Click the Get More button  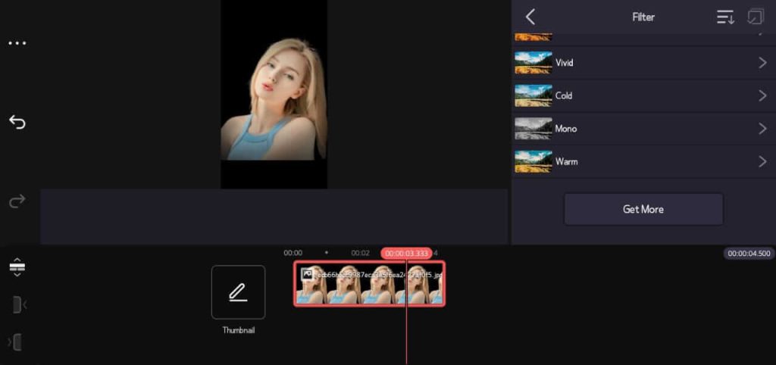[x=643, y=209]
